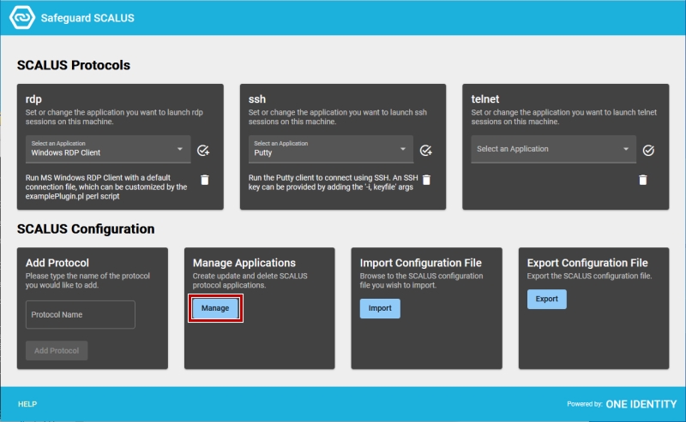Open the Windows RDP Client application dropdown
686x422 pixels.
pos(108,150)
